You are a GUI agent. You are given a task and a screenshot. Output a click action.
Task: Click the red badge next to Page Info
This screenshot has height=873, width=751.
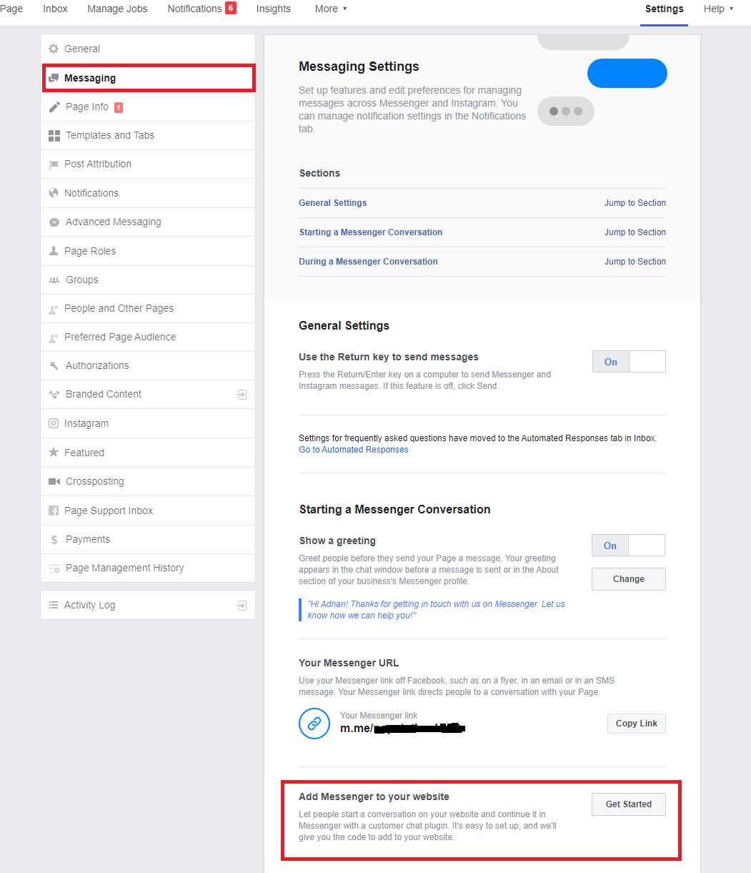coord(119,107)
